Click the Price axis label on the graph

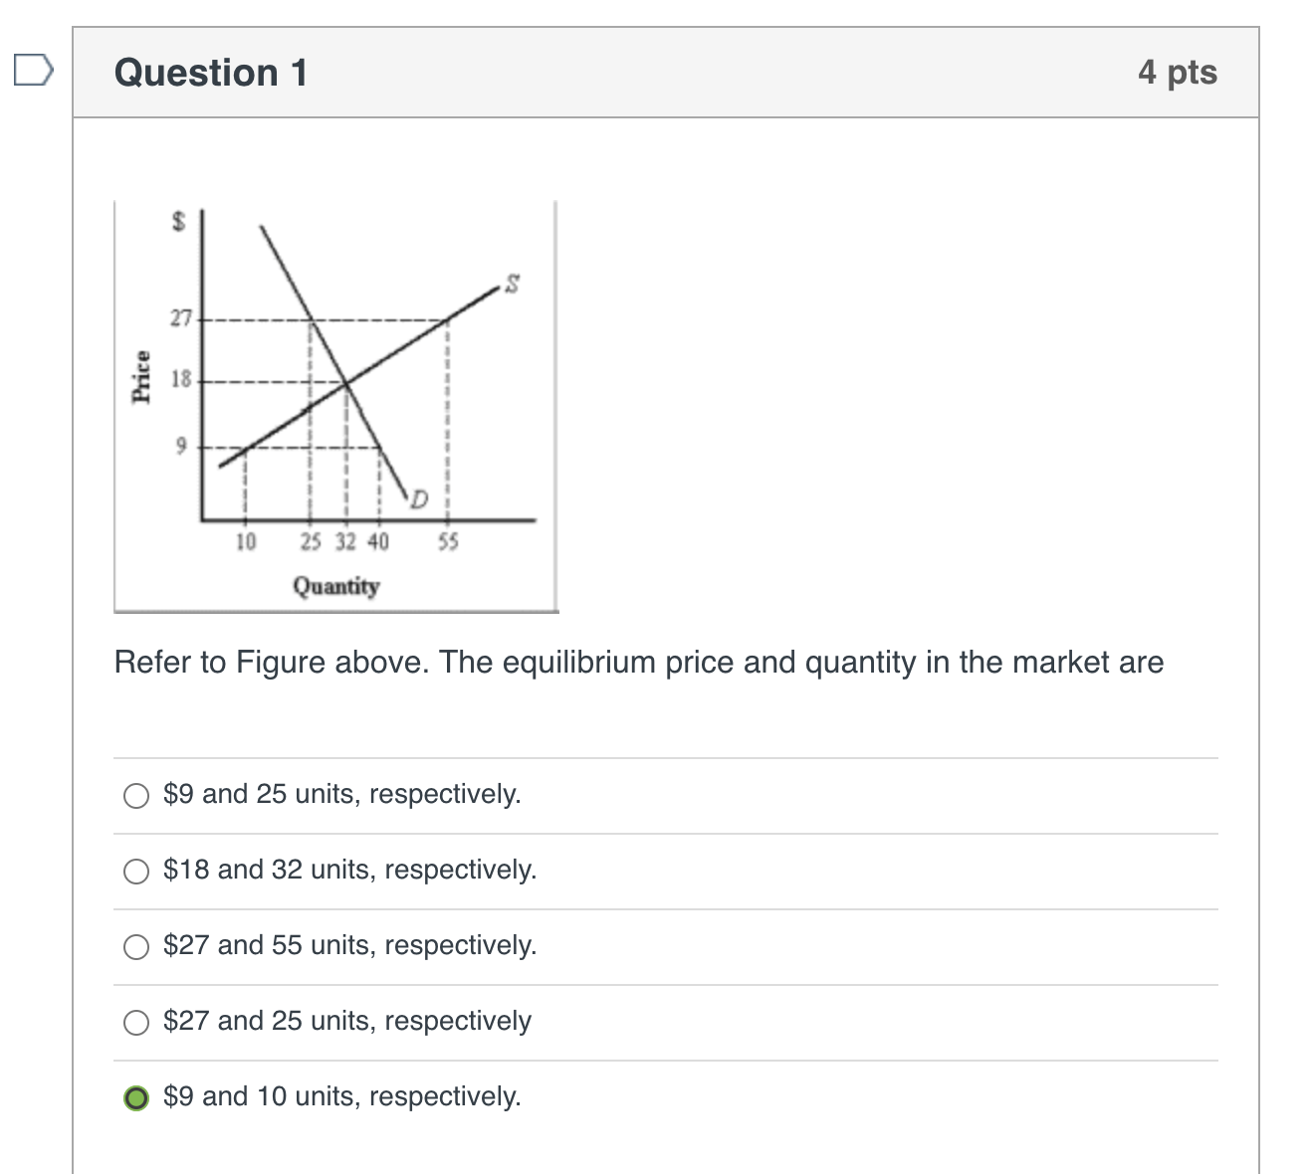(142, 376)
